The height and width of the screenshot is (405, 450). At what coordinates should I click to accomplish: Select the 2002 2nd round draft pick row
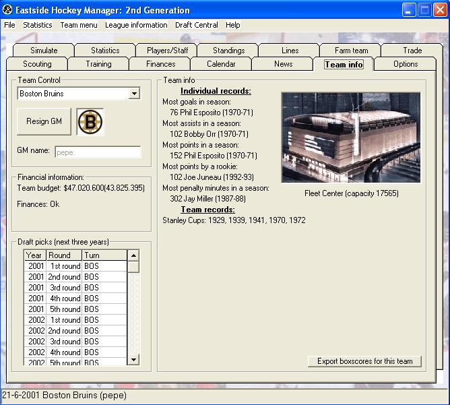(75, 331)
